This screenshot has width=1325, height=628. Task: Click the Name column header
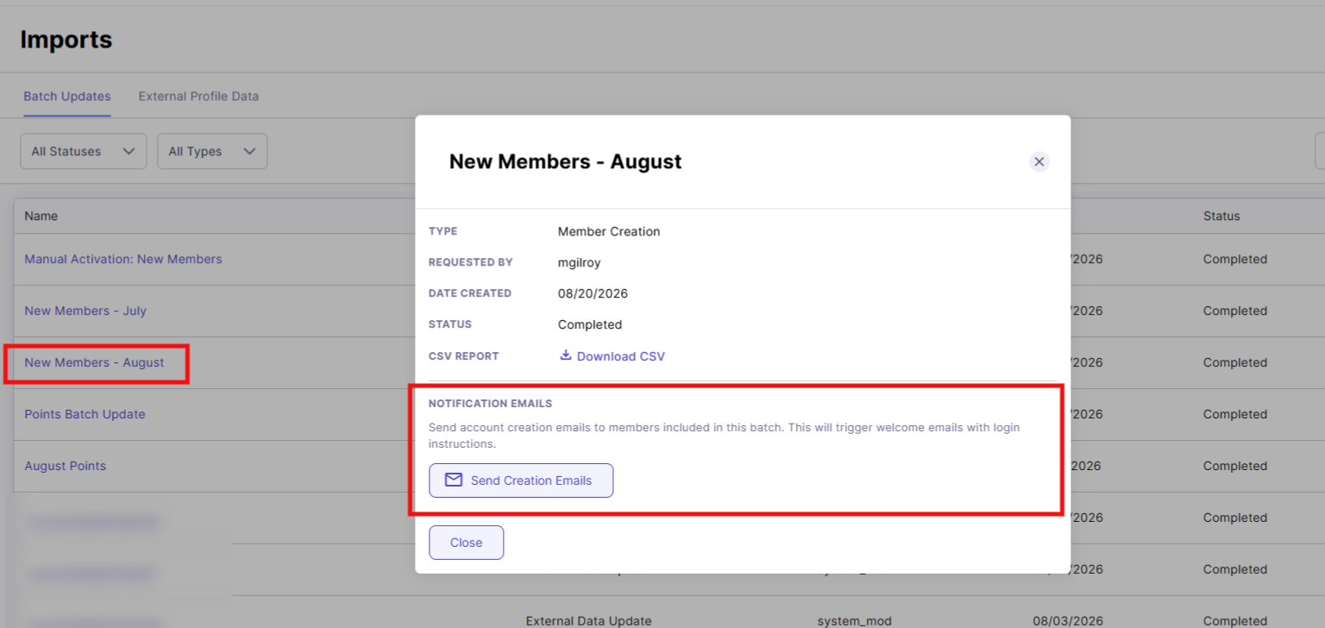pyautogui.click(x=41, y=216)
